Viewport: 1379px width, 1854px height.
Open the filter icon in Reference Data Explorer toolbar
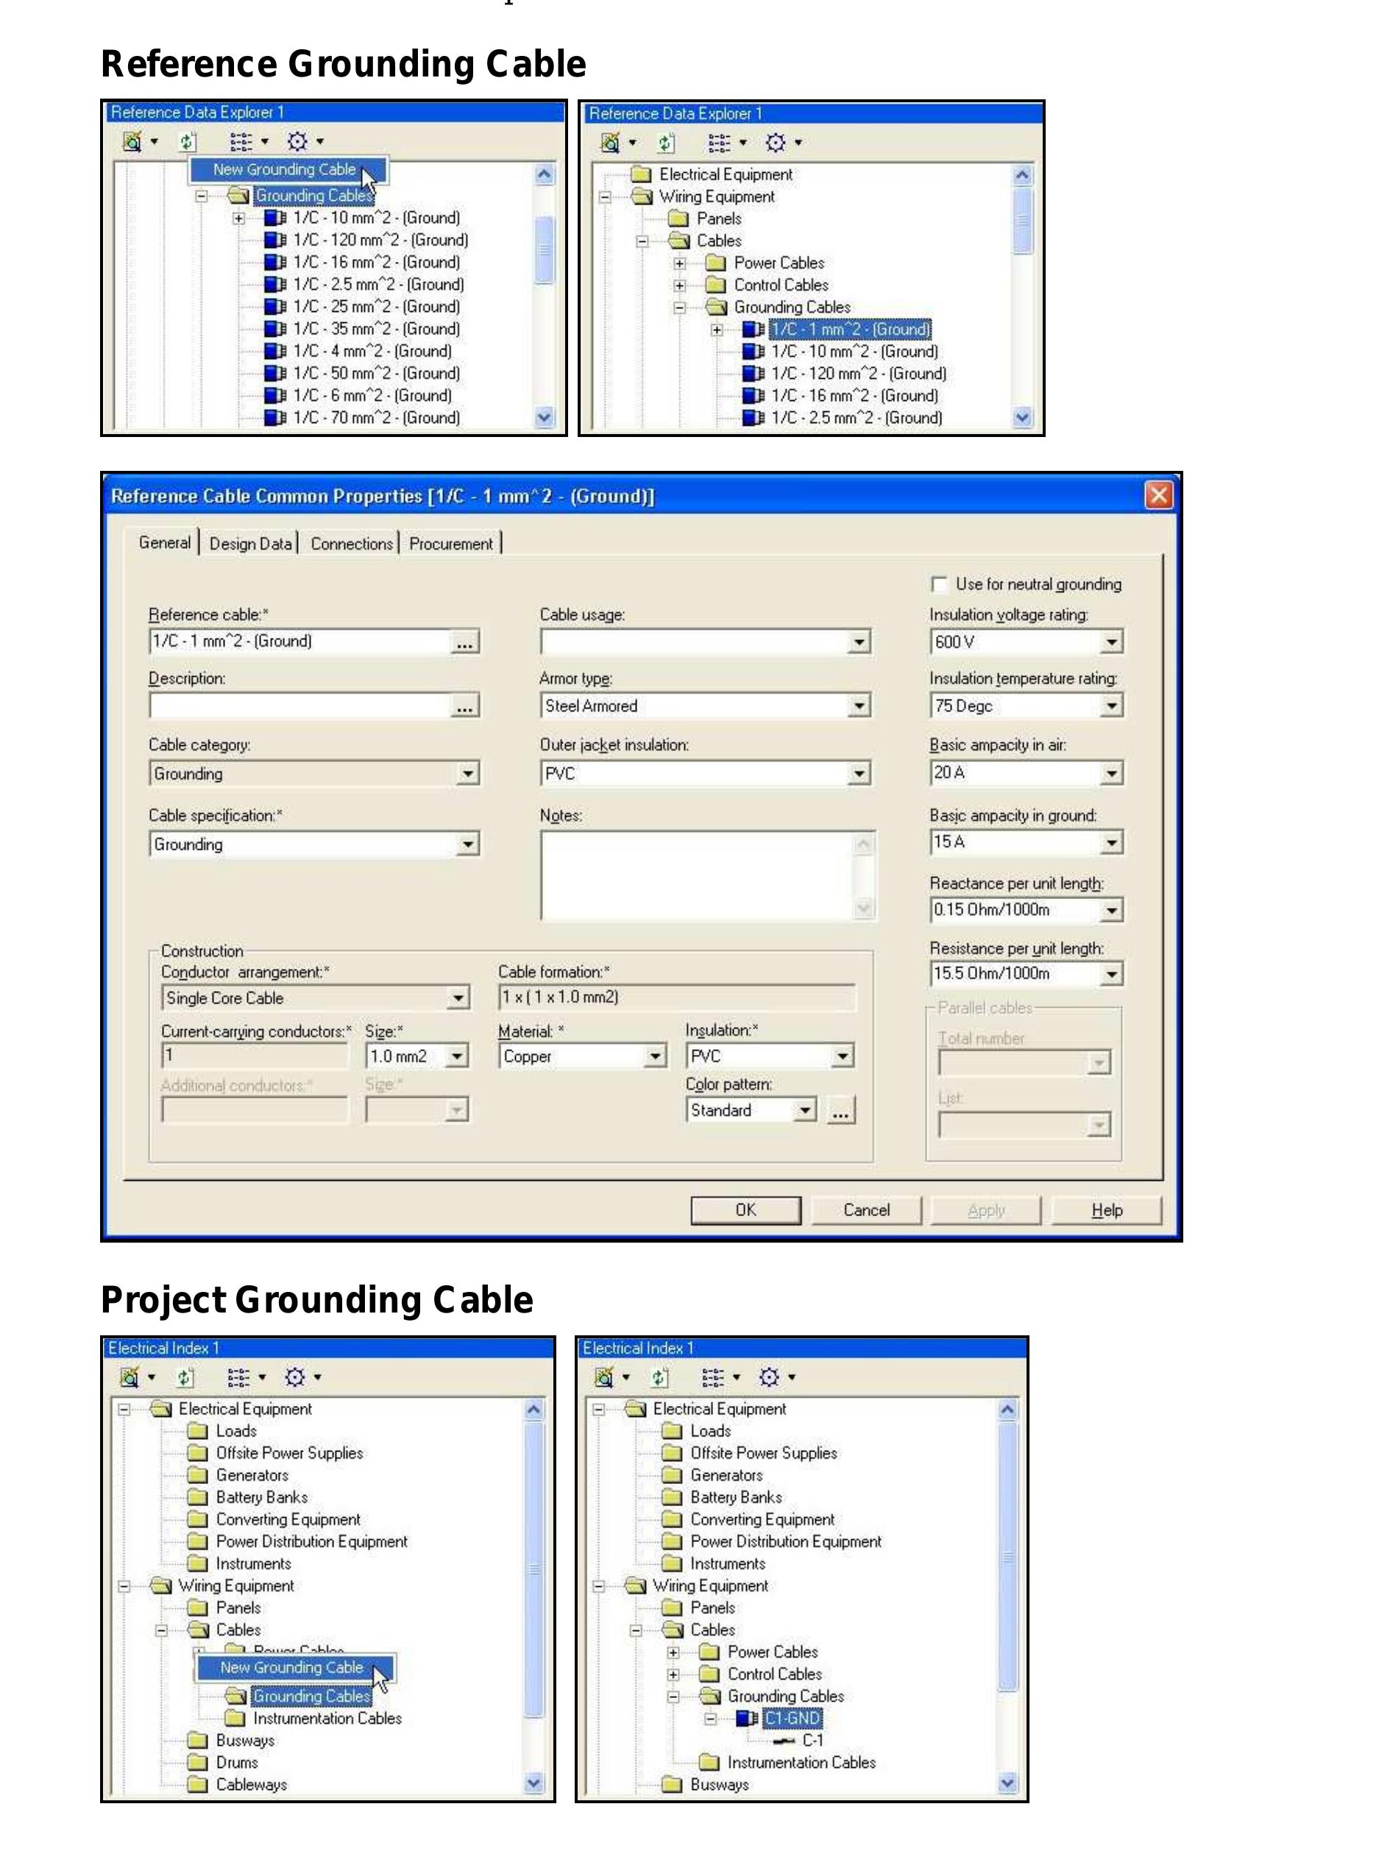click(134, 142)
